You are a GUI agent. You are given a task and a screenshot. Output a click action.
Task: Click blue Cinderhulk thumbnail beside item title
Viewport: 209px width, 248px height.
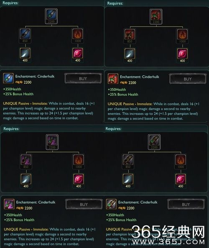pos(8,78)
